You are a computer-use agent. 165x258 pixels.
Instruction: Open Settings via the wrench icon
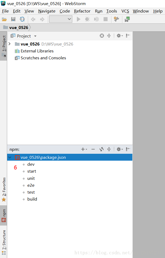point(116,19)
